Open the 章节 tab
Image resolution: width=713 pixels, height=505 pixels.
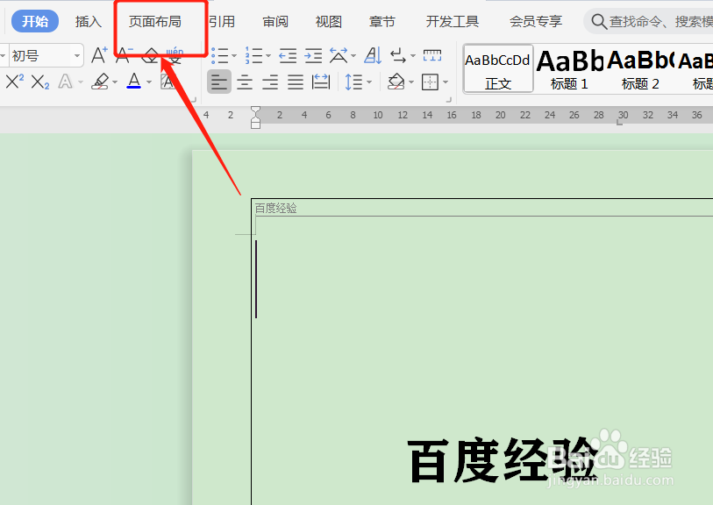pos(382,21)
